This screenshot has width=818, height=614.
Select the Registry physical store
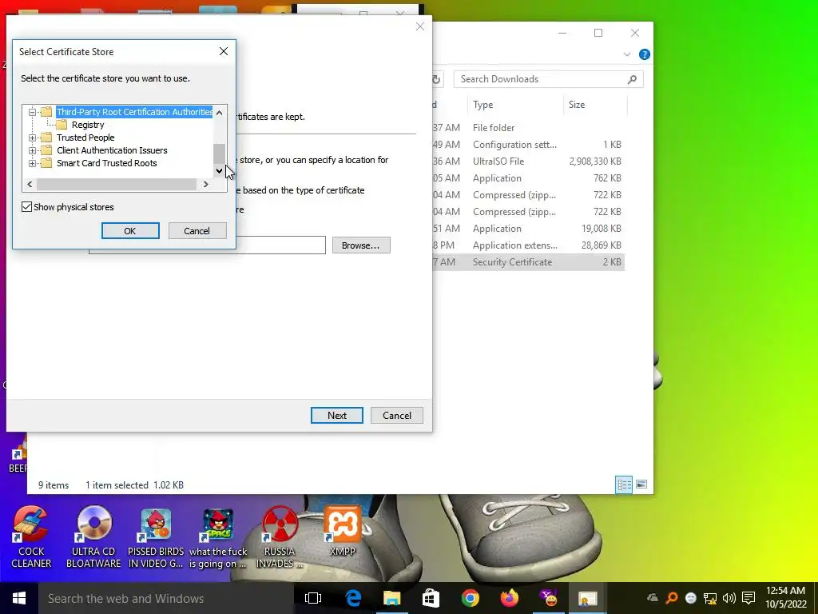[88, 125]
